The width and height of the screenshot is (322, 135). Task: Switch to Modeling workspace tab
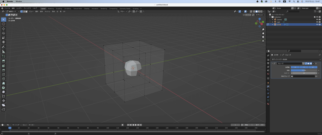click(51, 8)
